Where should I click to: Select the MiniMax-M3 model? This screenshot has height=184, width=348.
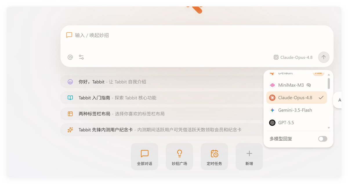pyautogui.click(x=297, y=85)
